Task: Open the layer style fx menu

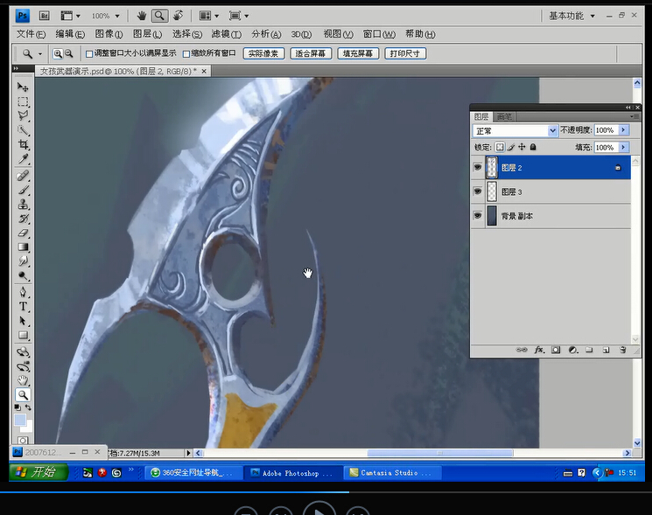Action: click(539, 350)
